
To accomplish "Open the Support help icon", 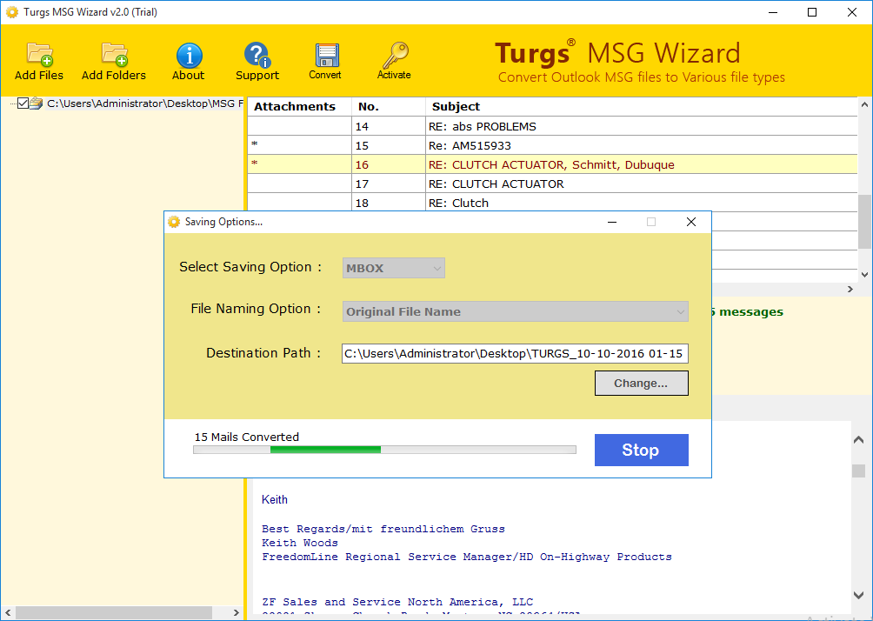I will coord(257,55).
